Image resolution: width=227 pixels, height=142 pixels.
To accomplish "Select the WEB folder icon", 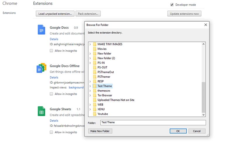I will [x=95, y=105].
